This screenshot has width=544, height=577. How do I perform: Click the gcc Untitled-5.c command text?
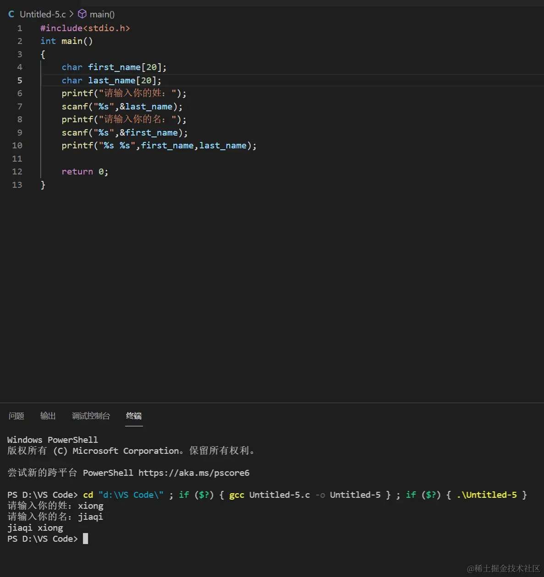click(x=269, y=495)
